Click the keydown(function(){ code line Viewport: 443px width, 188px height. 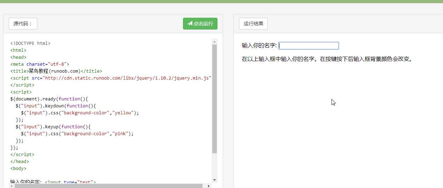[x=55, y=106]
